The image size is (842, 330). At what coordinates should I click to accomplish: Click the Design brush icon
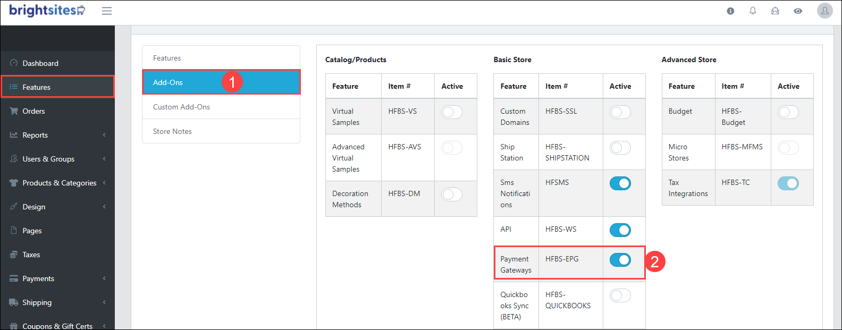(14, 207)
